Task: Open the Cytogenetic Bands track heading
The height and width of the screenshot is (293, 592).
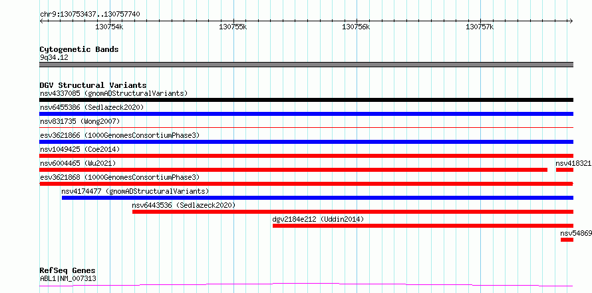Action: [x=79, y=49]
